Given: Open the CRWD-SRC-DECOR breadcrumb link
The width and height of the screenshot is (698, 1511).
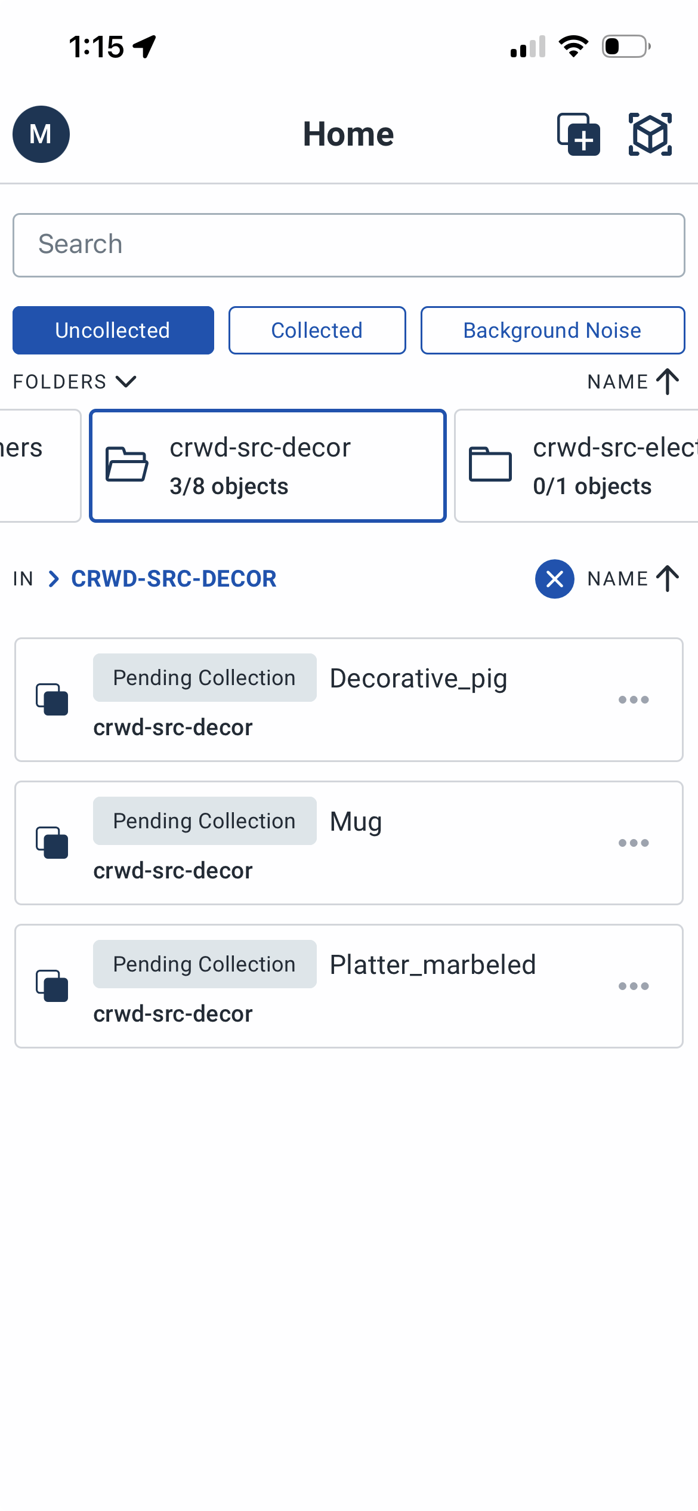Looking at the screenshot, I should [x=173, y=578].
